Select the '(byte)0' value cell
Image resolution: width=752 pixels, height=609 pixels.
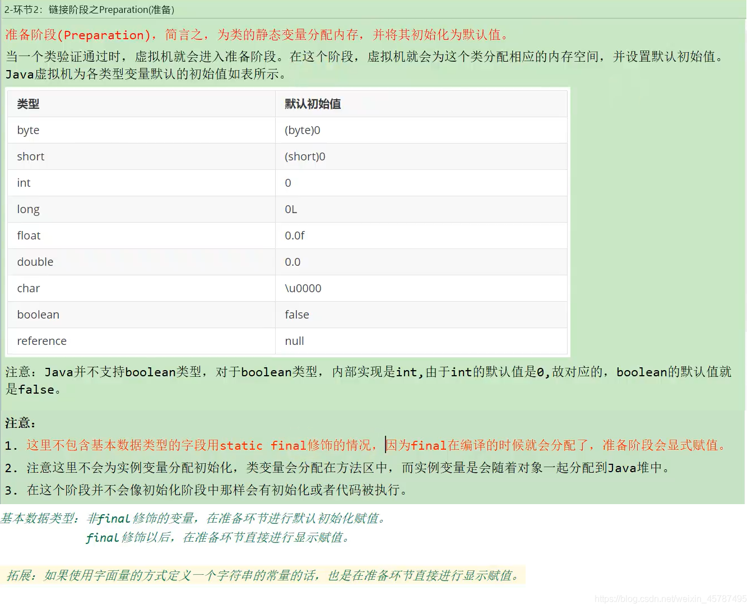point(421,130)
